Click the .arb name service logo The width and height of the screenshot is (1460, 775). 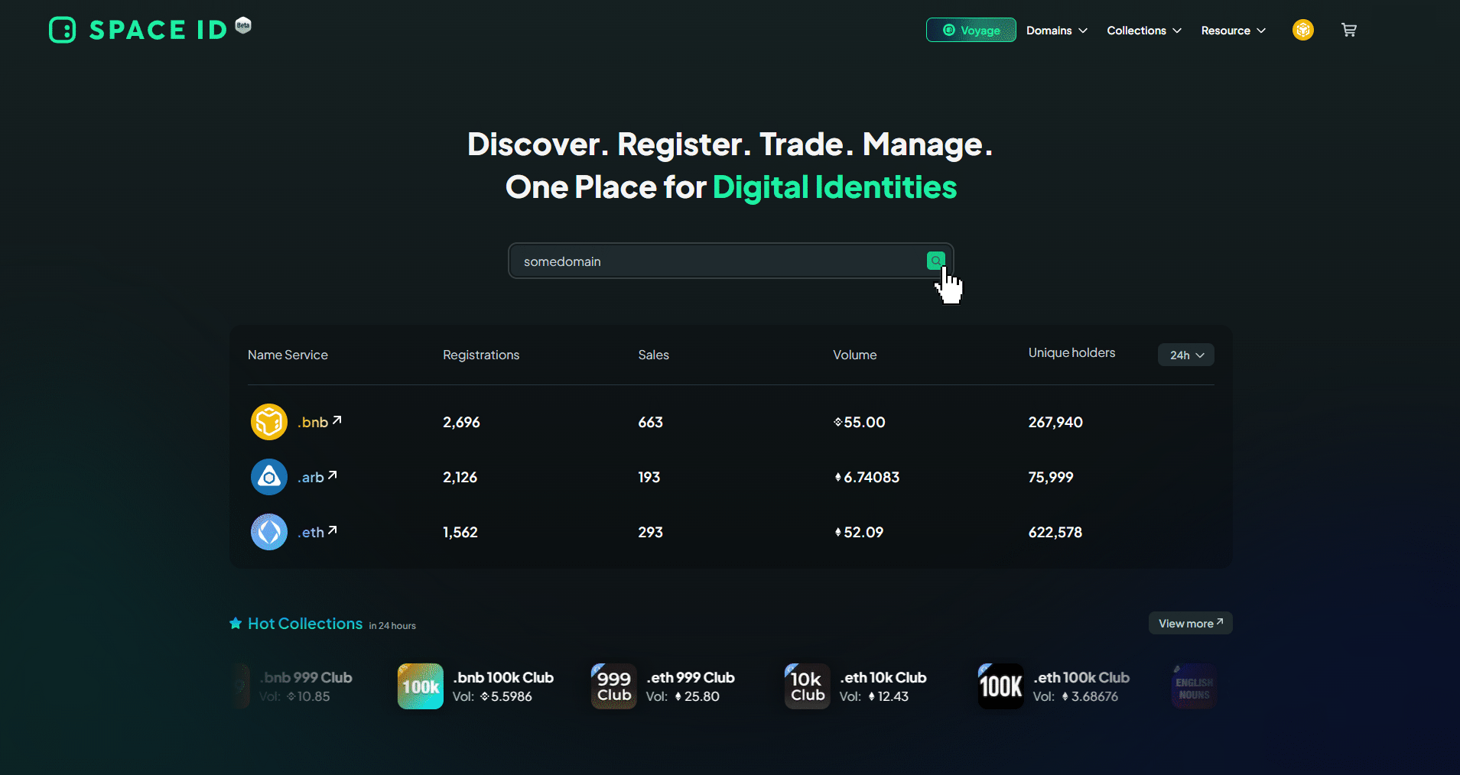(x=269, y=477)
